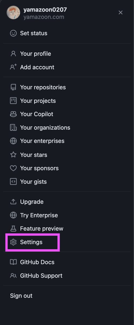This screenshot has height=325, width=134.
Task: Click the person icon next to Your profile
Action: (13, 54)
